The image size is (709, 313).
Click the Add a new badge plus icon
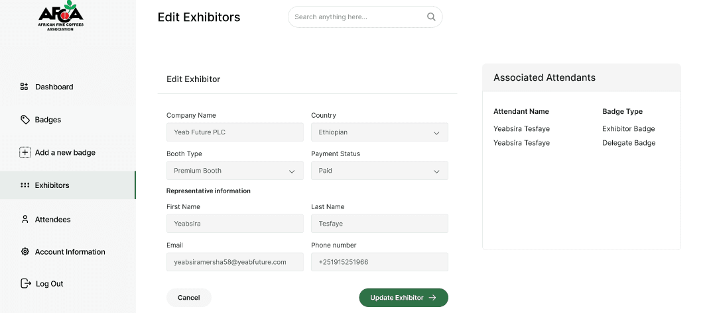pyautogui.click(x=25, y=152)
